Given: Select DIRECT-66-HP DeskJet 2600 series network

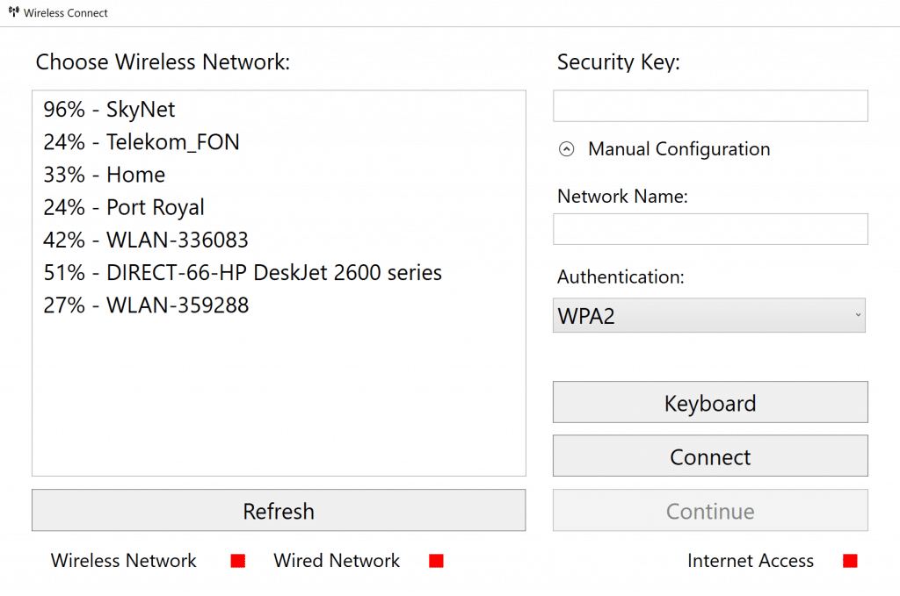Looking at the screenshot, I should point(279,272).
